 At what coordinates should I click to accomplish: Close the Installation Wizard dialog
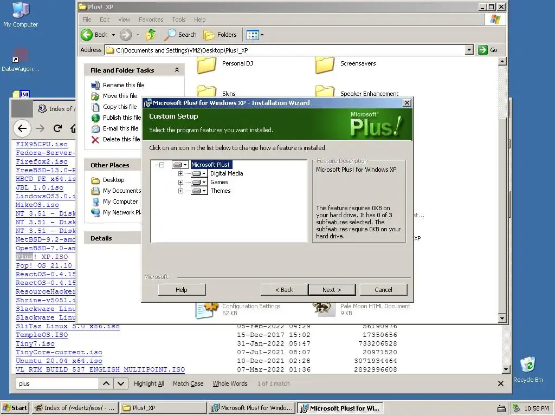pyautogui.click(x=407, y=103)
